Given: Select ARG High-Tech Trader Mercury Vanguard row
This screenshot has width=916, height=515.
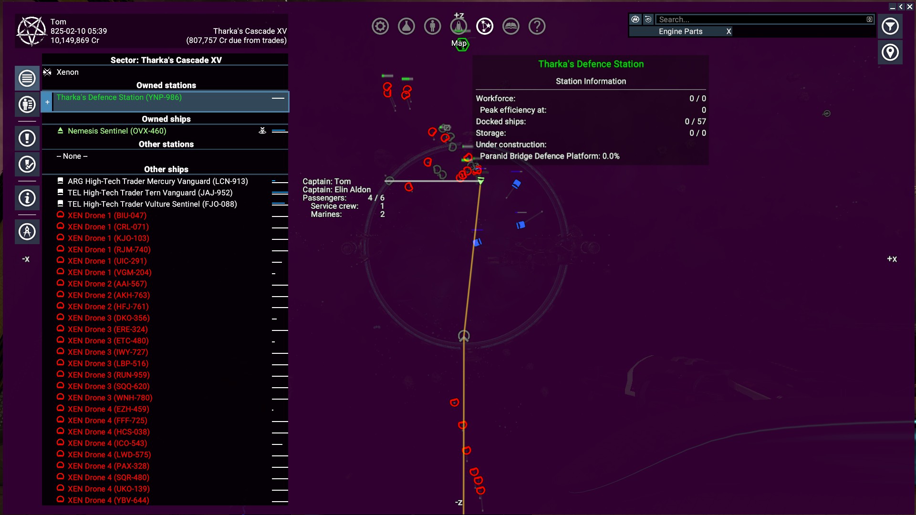Looking at the screenshot, I should (157, 182).
